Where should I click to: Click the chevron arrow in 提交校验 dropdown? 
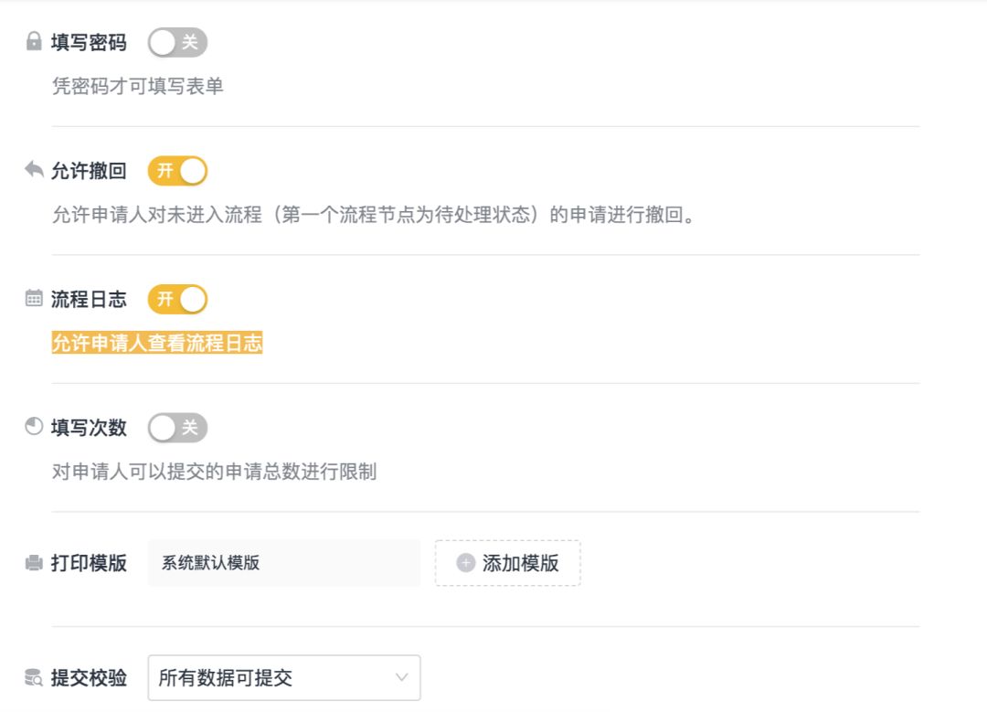(x=401, y=678)
